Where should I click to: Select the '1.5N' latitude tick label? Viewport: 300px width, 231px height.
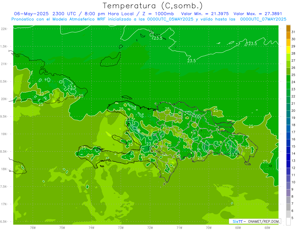pyautogui.click(x=4, y=46)
